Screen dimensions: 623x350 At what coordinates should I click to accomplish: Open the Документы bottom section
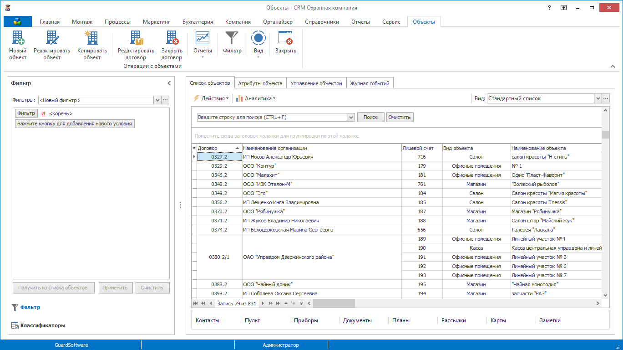pos(357,320)
